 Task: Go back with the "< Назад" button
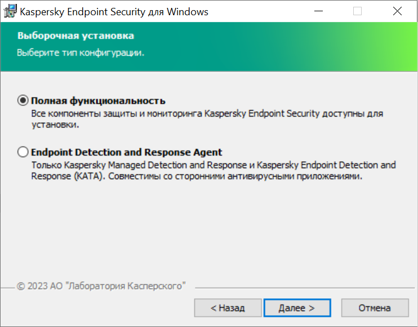[228, 308]
